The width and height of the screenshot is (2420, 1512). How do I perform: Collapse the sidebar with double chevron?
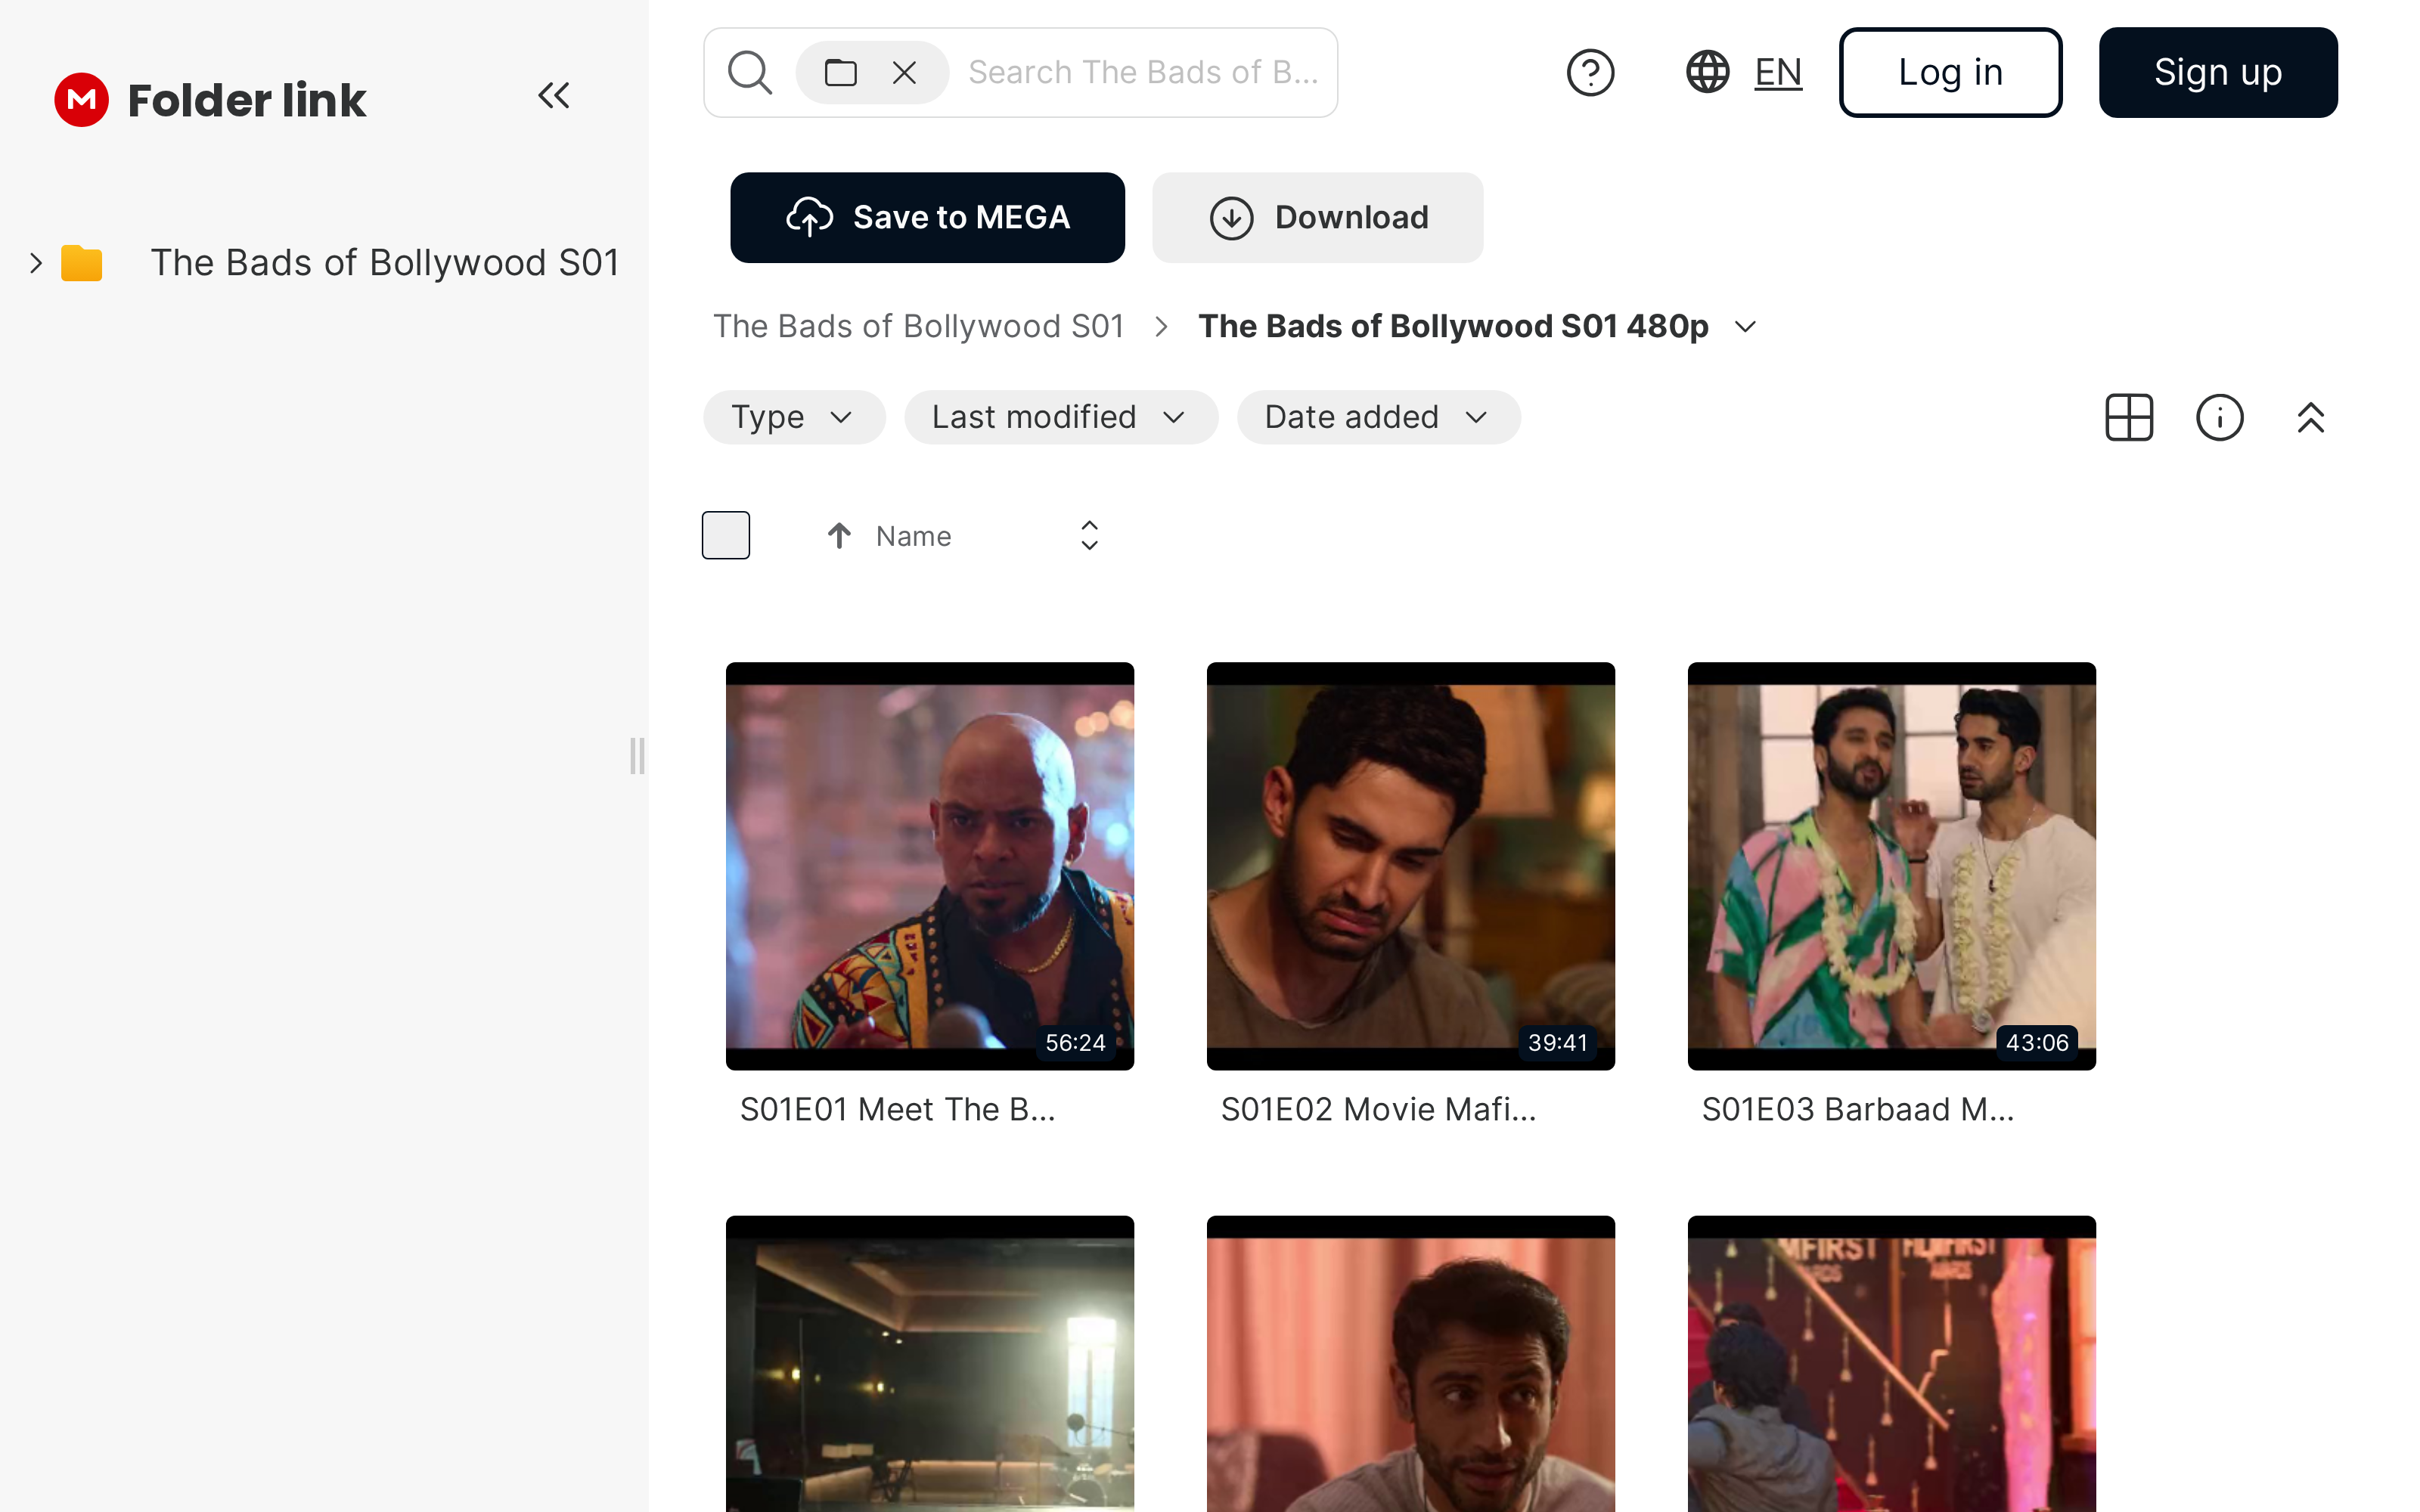click(554, 96)
